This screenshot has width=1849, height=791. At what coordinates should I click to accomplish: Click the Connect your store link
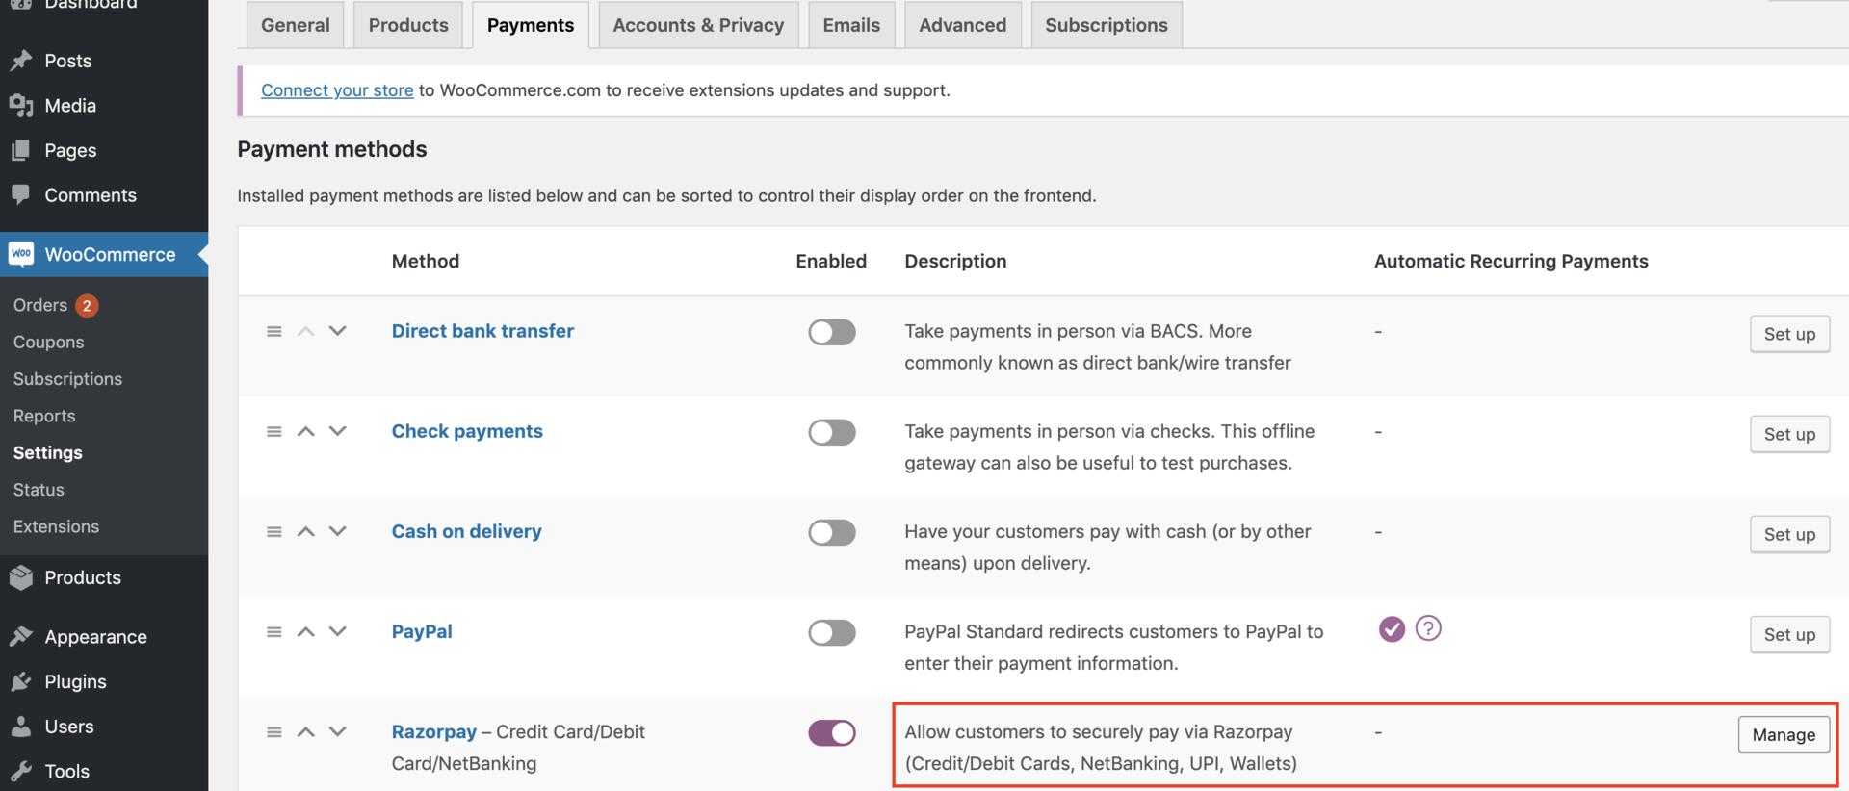(x=337, y=89)
